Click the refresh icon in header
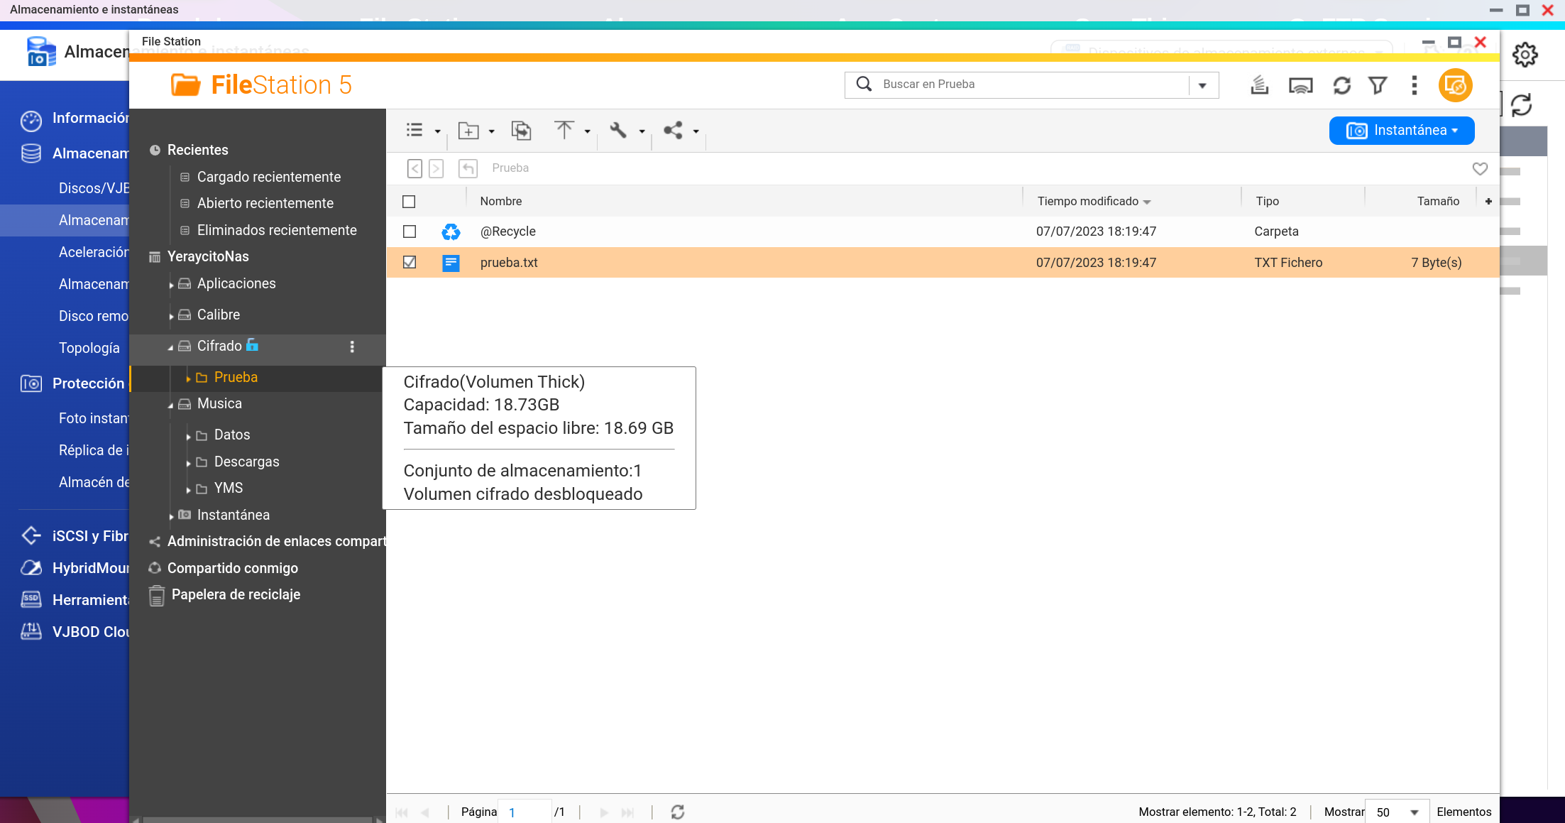The image size is (1565, 823). tap(1341, 86)
